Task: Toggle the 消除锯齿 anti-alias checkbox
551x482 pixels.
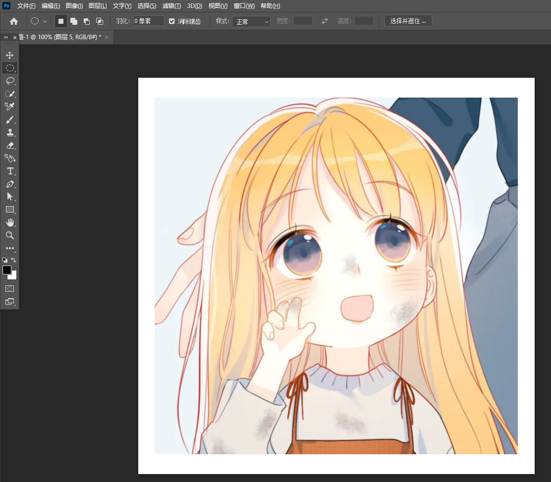Action: [172, 21]
